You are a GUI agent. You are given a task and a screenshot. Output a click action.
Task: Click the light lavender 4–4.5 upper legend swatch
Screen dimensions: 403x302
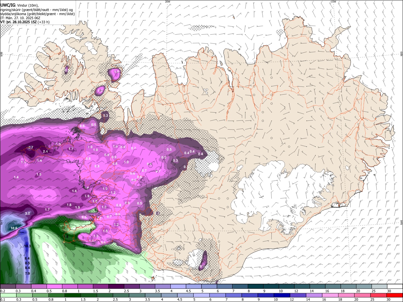(178, 287)
